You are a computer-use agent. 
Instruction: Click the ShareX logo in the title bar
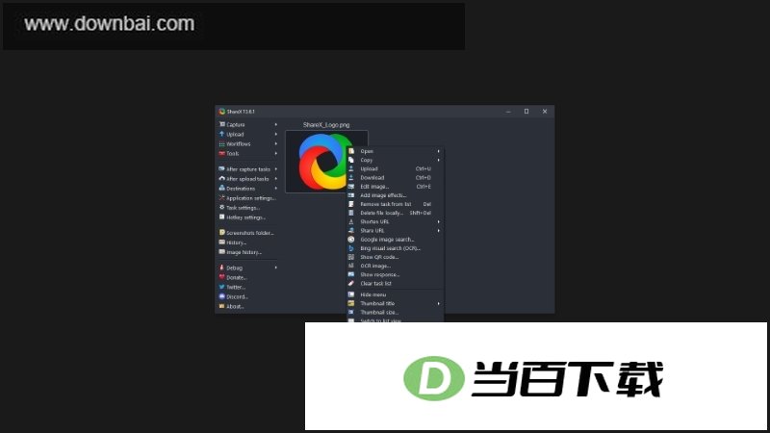point(222,112)
